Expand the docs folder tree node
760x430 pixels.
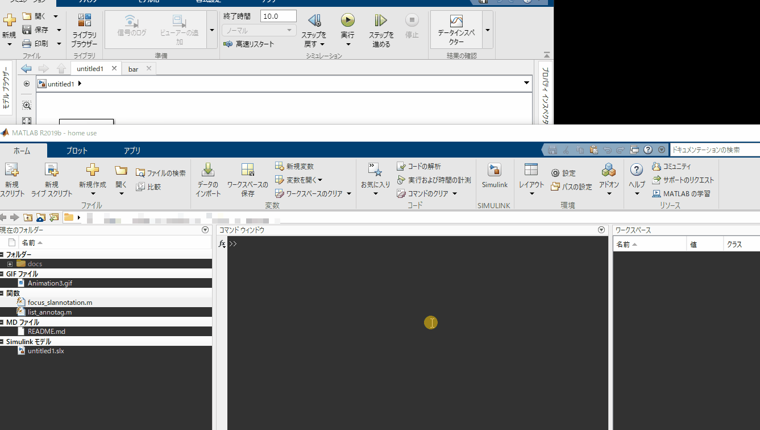(10, 264)
